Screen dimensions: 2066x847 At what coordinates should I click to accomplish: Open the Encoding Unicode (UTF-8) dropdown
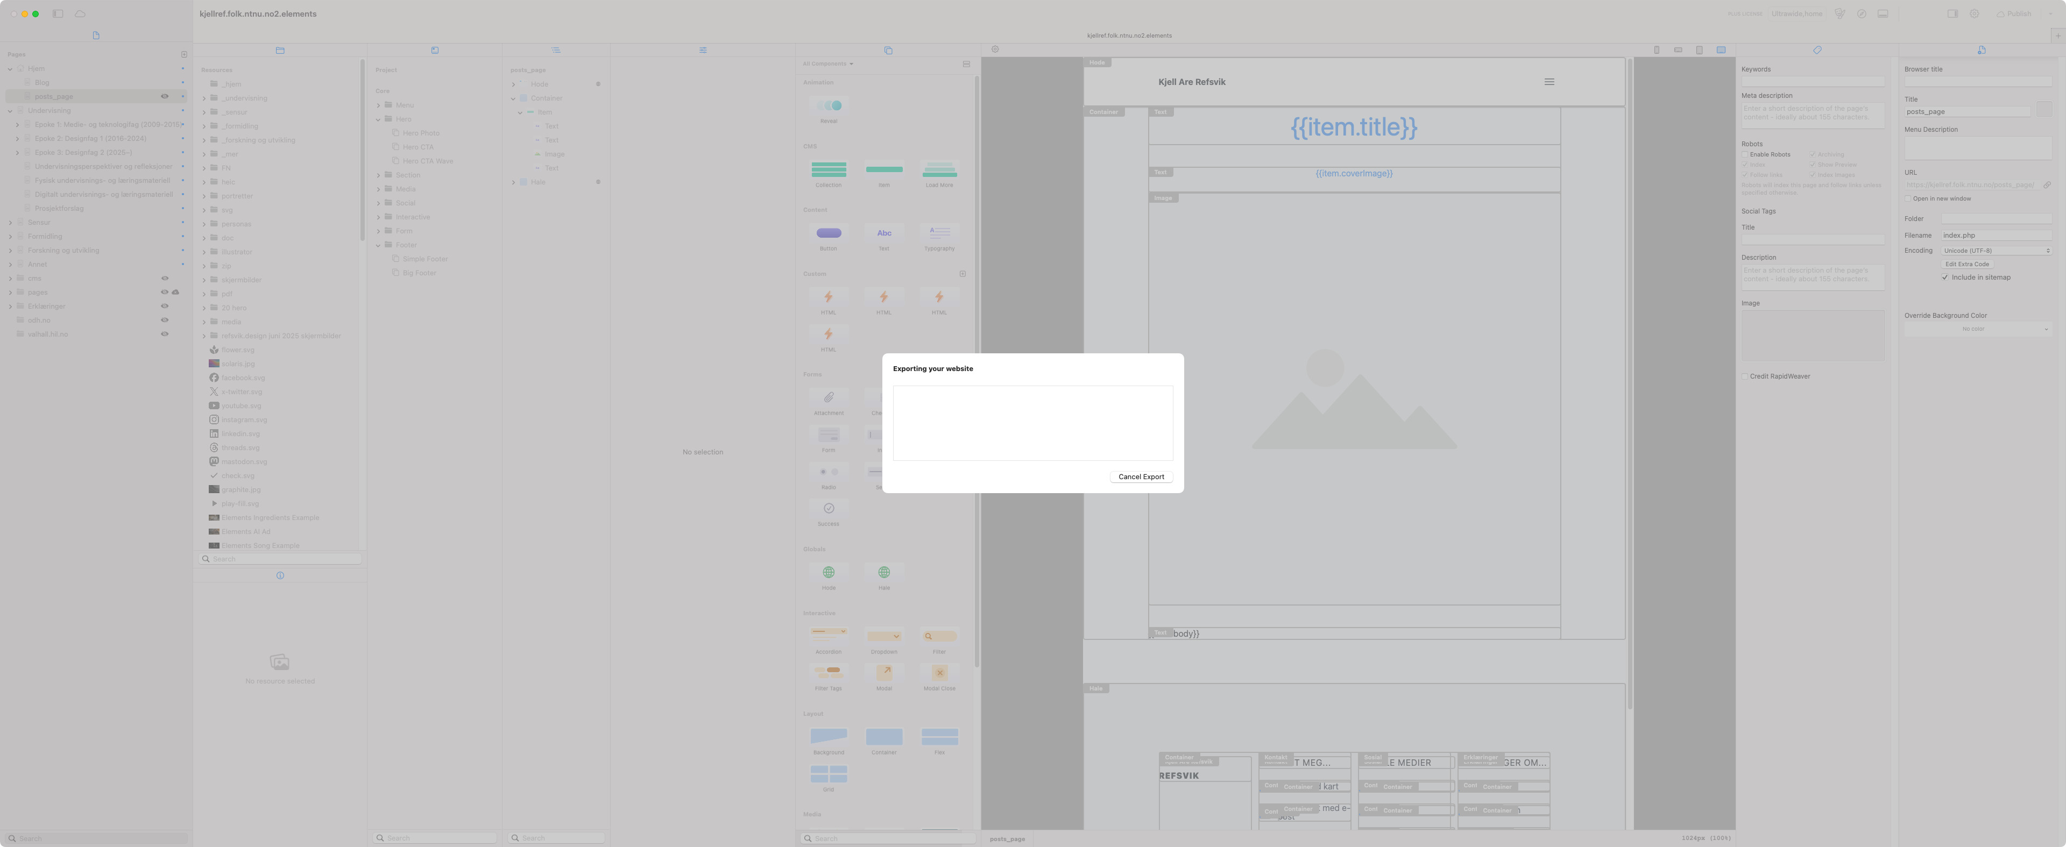click(1996, 251)
